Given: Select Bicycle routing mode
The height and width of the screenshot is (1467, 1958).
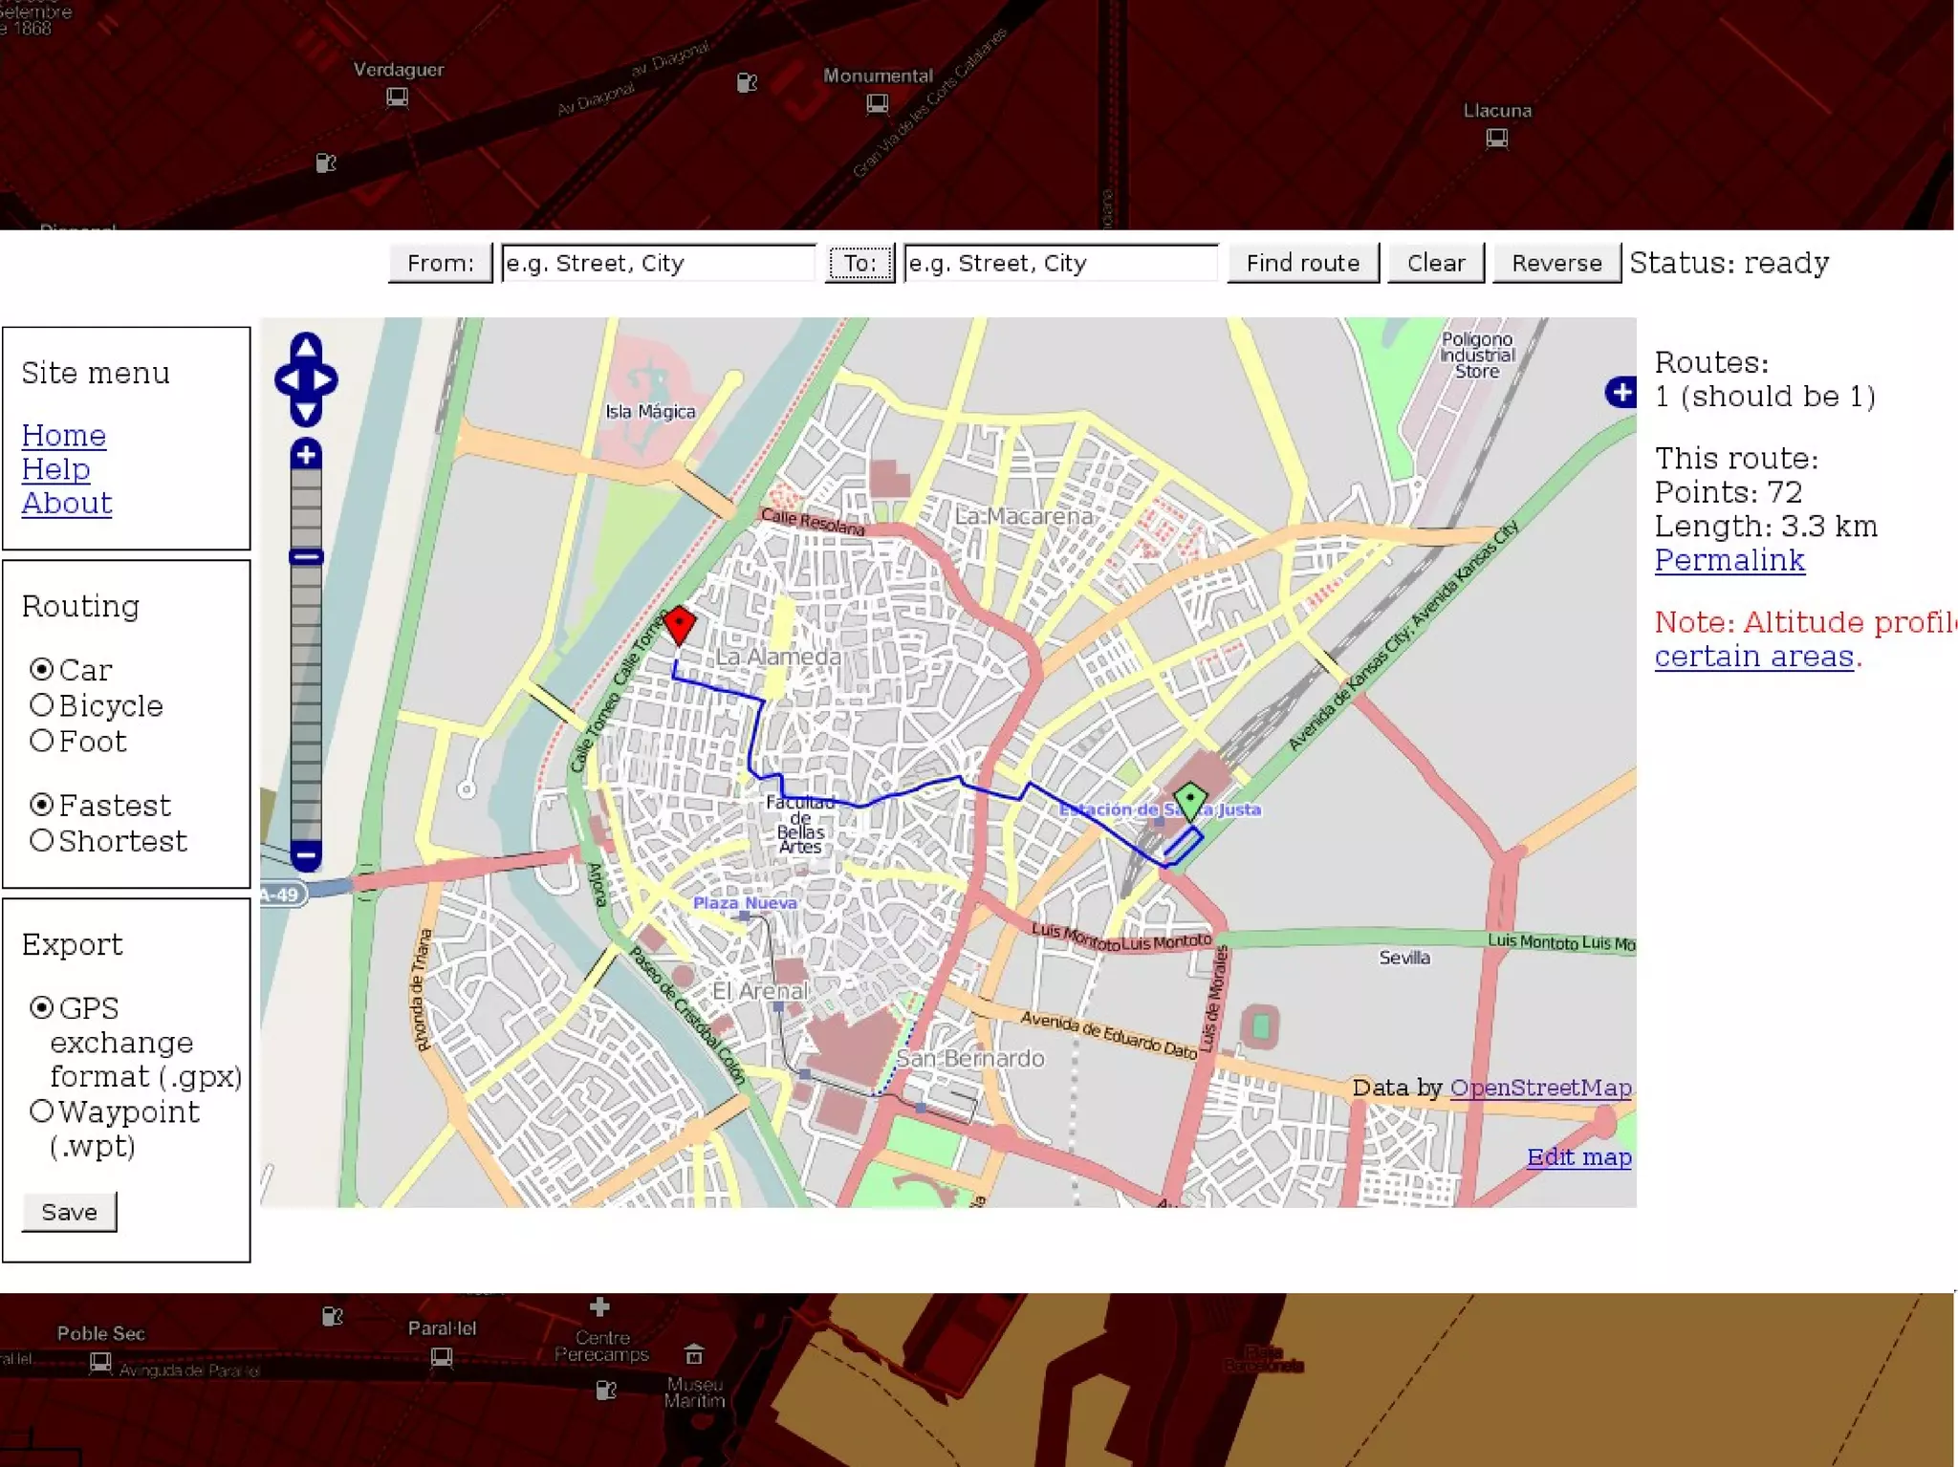Looking at the screenshot, I should (41, 705).
